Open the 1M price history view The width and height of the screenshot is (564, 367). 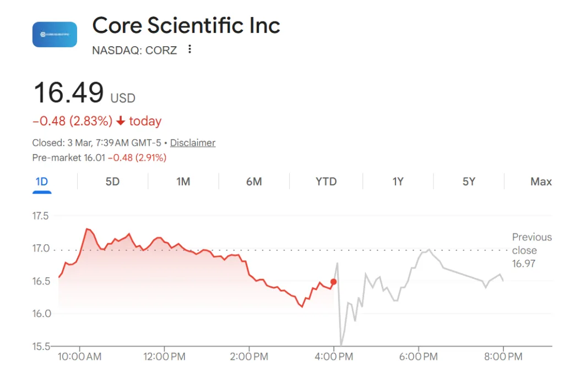[183, 182]
